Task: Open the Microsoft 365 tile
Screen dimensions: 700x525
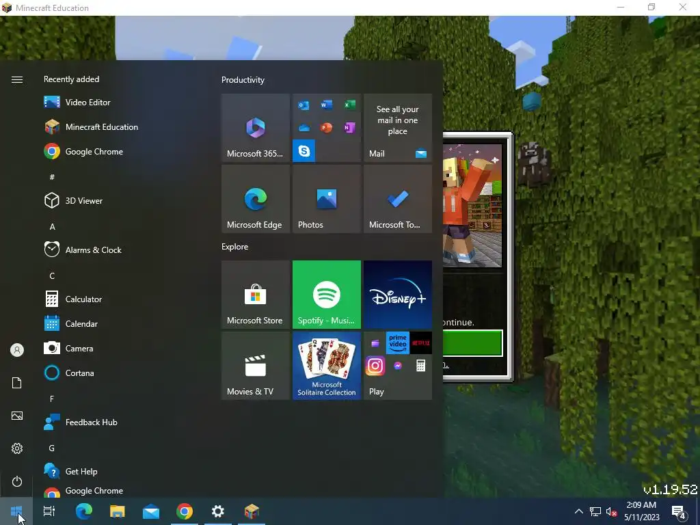Action: click(256, 128)
